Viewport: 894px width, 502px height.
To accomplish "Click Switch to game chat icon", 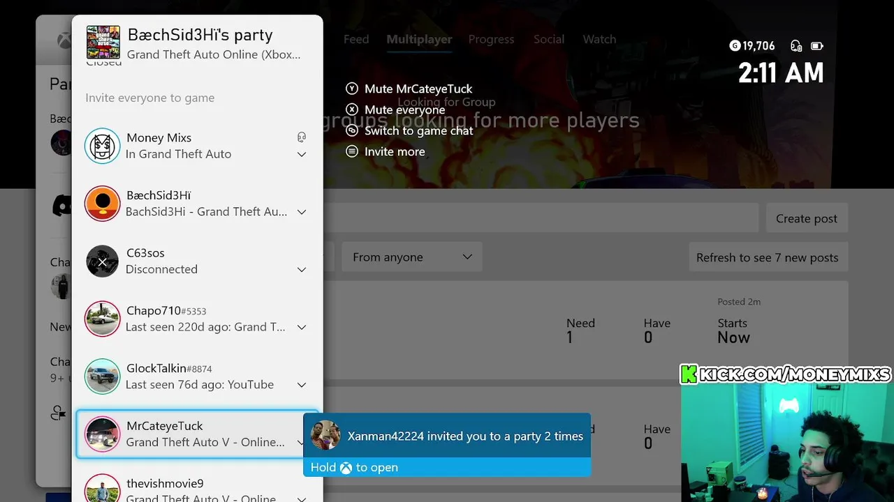I will point(351,130).
